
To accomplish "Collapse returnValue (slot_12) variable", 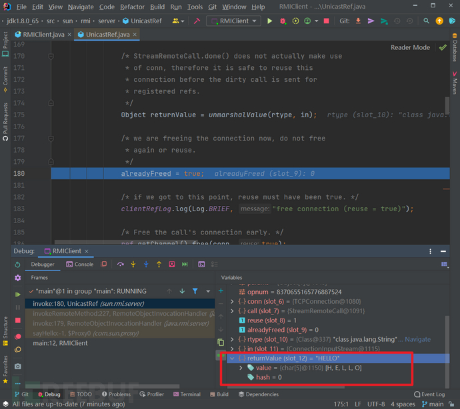I will (232, 358).
